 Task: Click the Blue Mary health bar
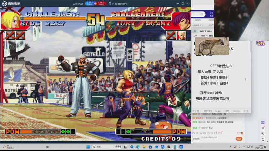[53, 18]
